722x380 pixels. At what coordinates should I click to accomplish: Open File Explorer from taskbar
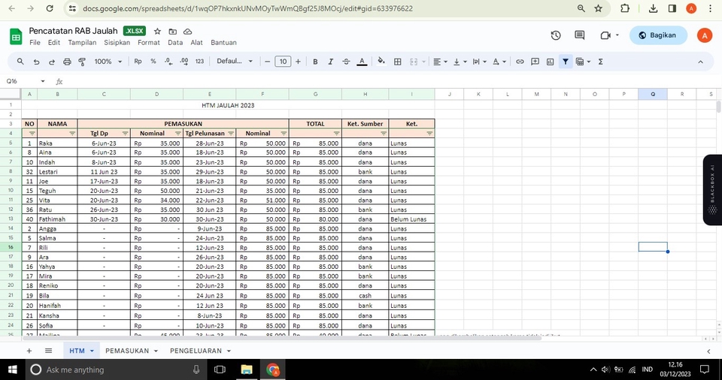pos(247,369)
